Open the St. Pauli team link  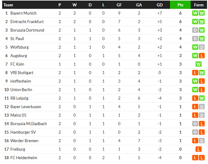[17, 39]
